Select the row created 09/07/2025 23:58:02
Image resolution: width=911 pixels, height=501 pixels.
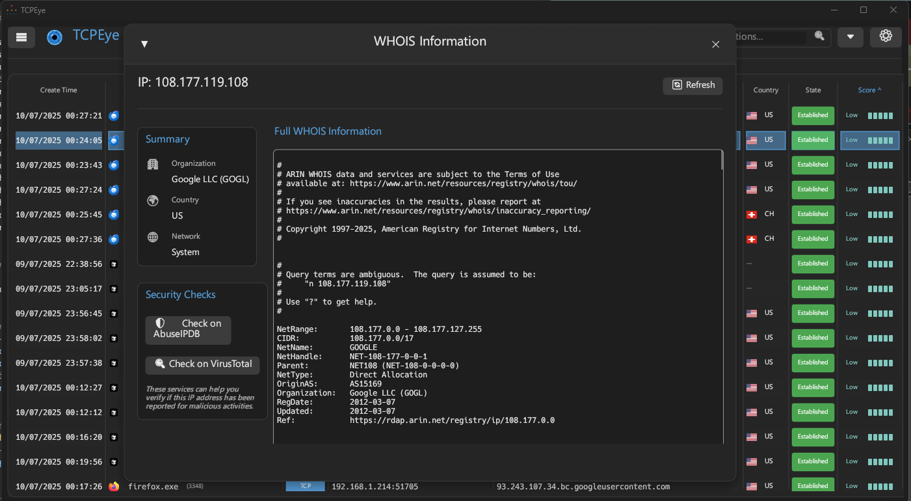click(59, 338)
